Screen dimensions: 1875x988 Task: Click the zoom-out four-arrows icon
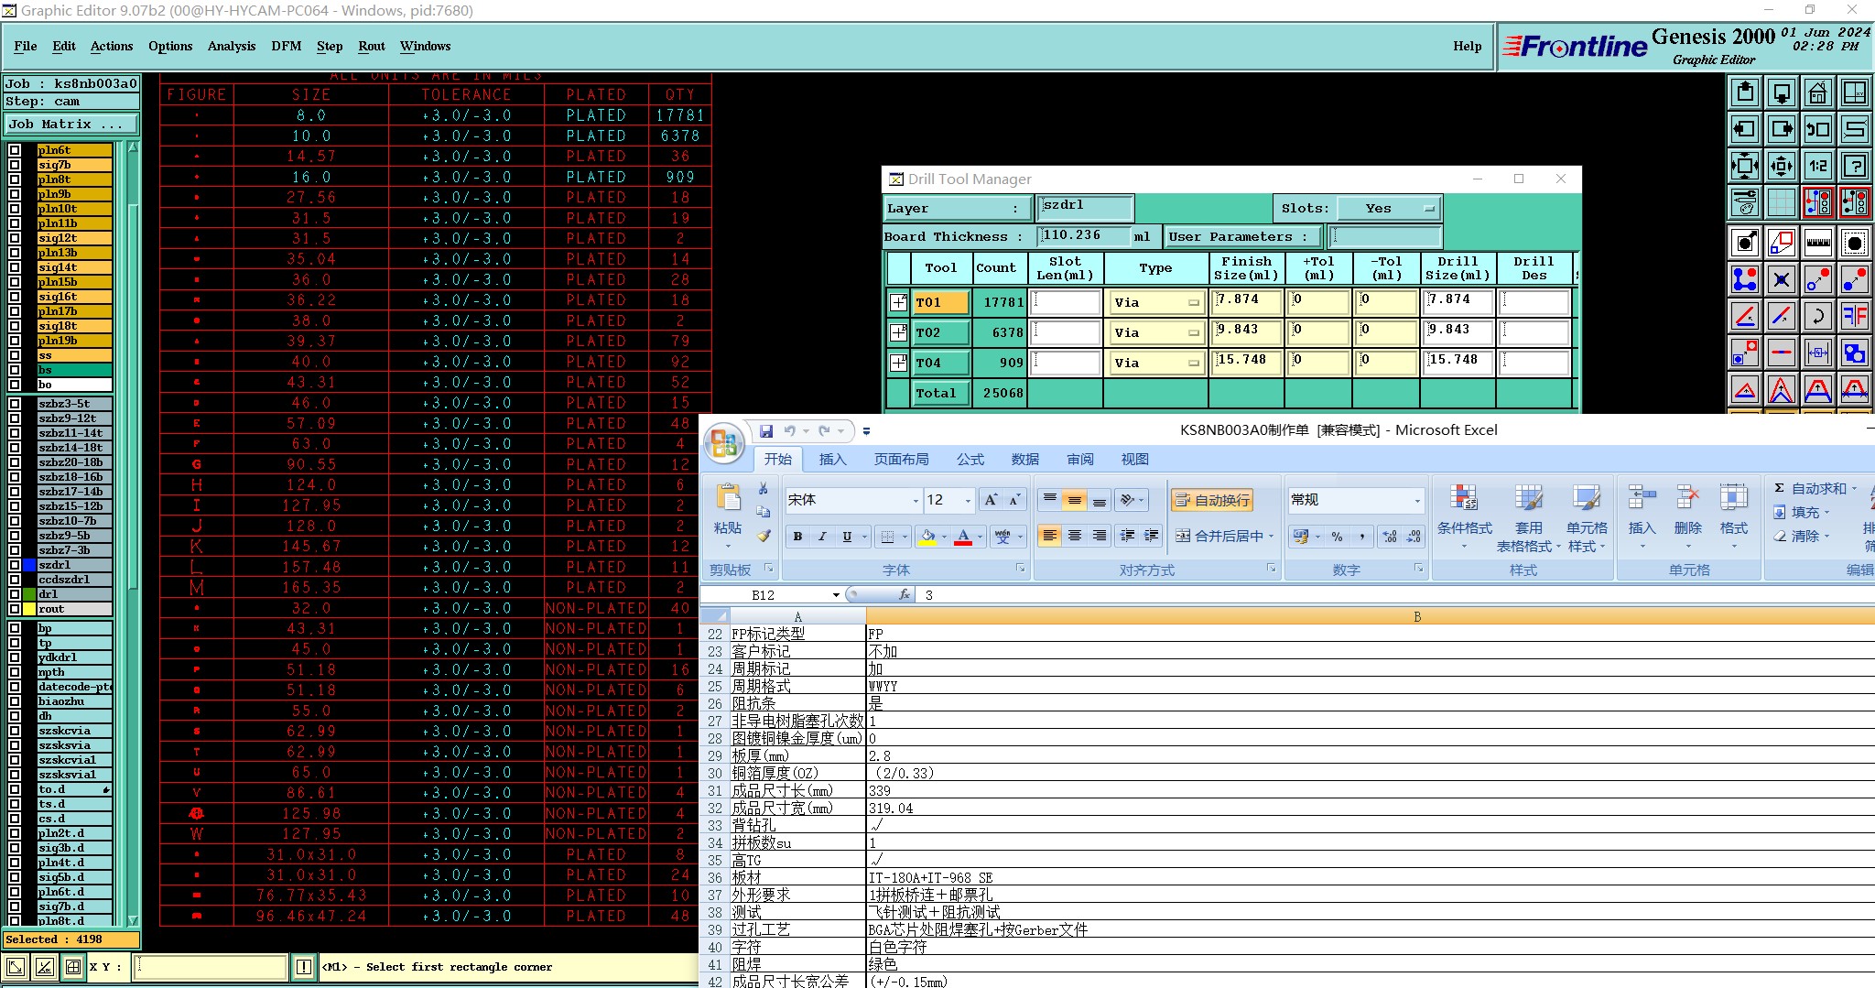(x=1745, y=166)
